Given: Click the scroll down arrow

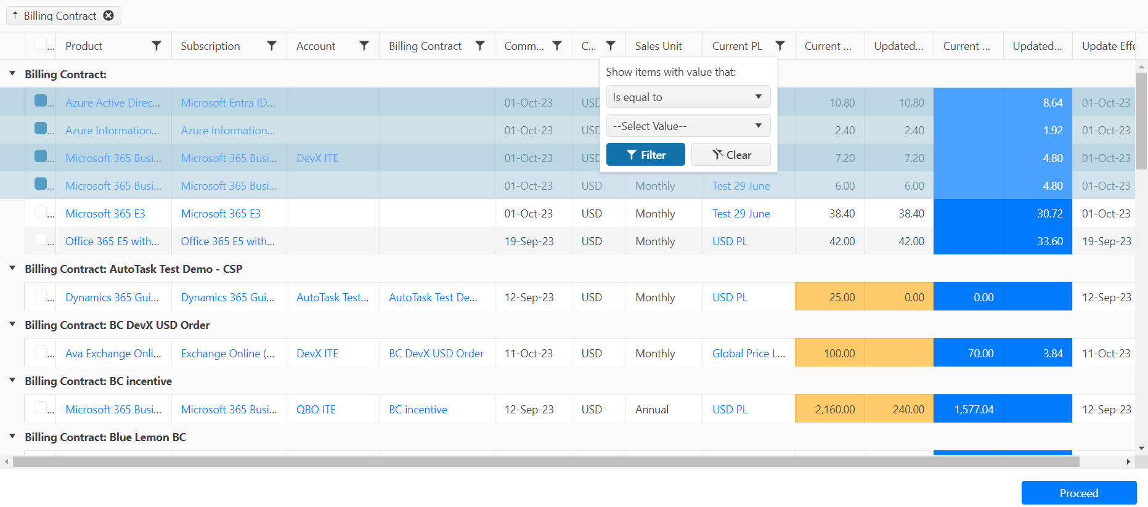Looking at the screenshot, I should pos(1142,448).
